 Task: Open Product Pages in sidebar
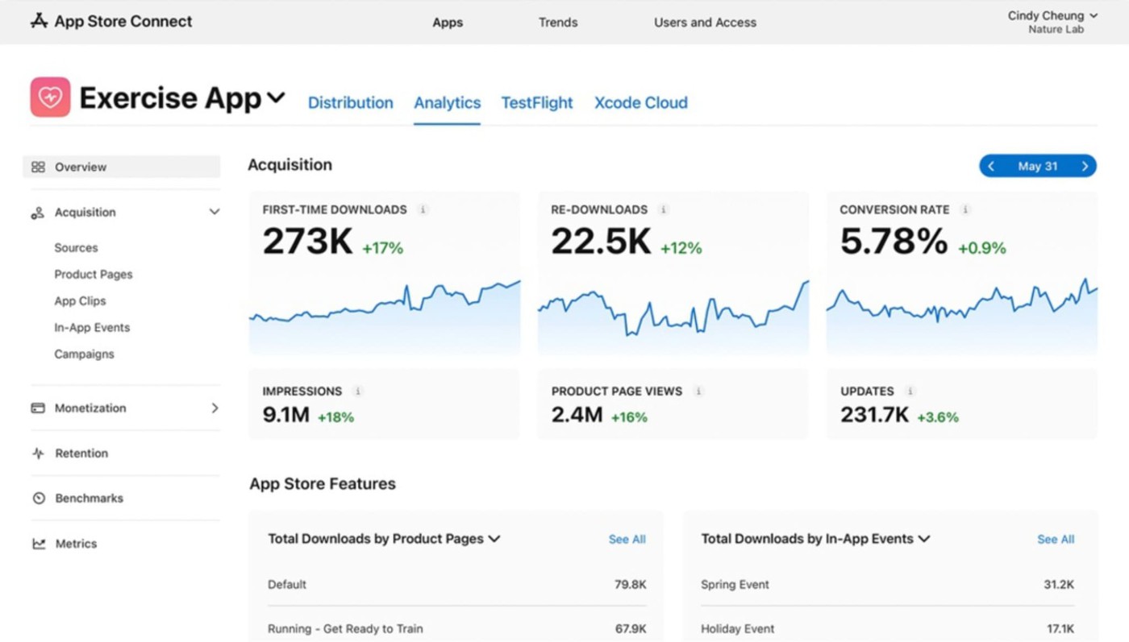[x=94, y=275]
